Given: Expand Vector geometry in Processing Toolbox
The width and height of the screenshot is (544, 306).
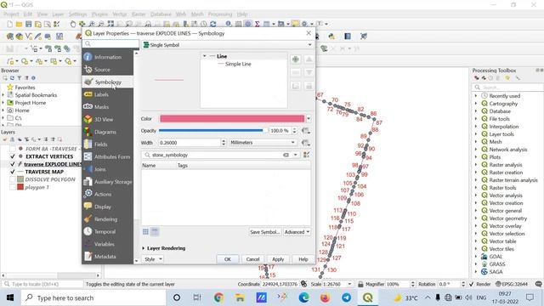Looking at the screenshot, I should tap(476, 218).
